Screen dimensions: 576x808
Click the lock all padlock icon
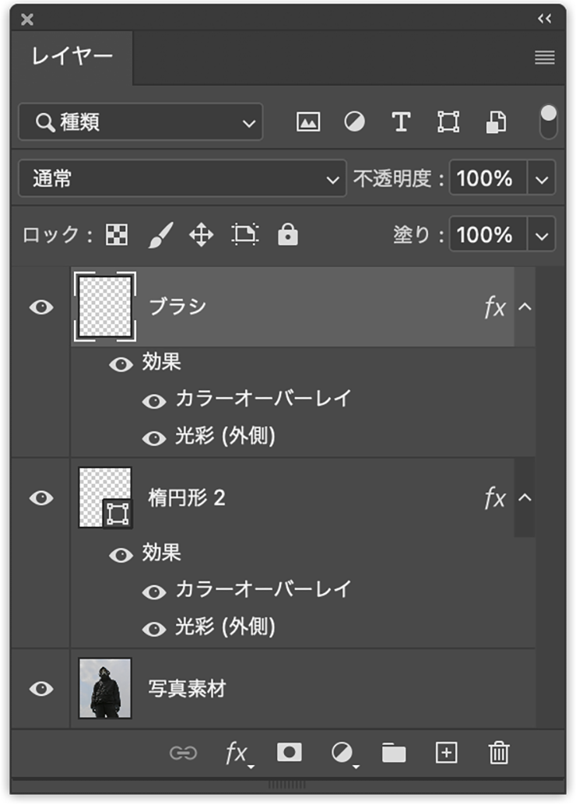[288, 235]
